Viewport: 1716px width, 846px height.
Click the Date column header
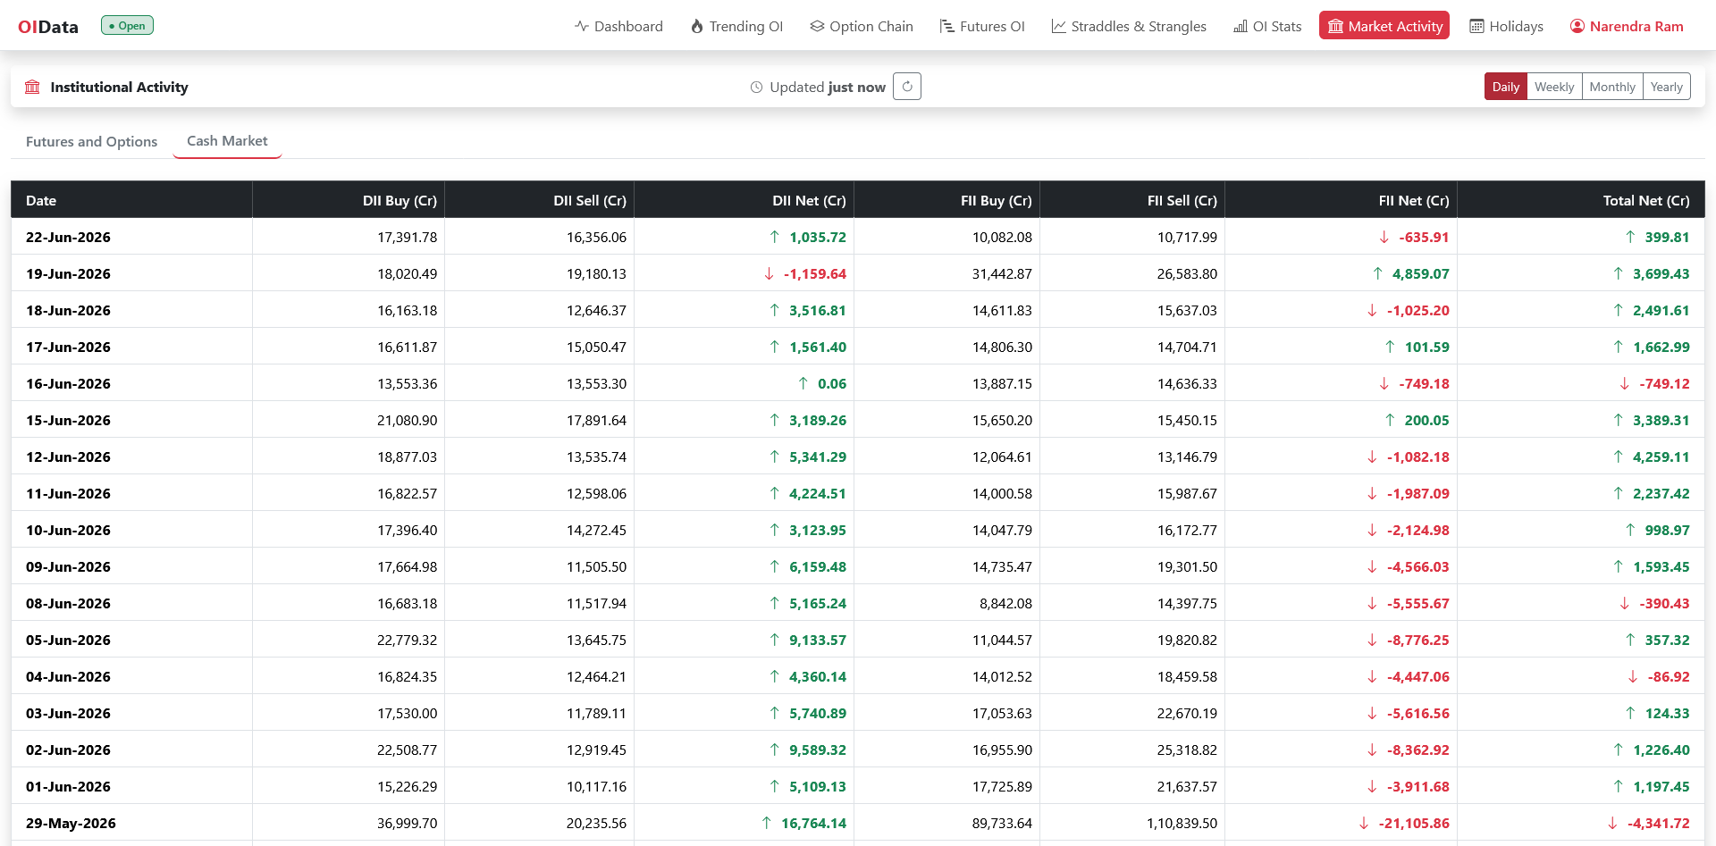pos(131,200)
